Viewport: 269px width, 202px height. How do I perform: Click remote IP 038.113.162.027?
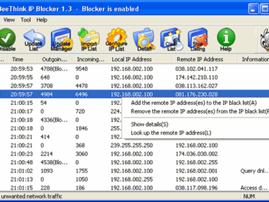coord(196,86)
